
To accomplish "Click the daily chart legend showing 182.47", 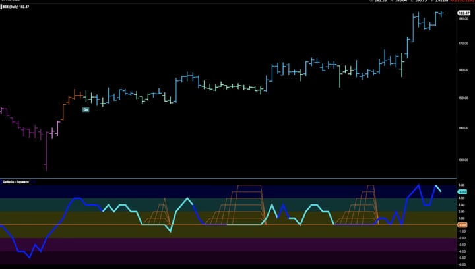I will click(x=16, y=7).
